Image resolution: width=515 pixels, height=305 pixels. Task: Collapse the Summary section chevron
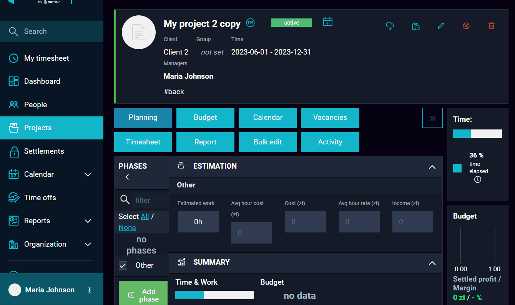tap(432, 263)
